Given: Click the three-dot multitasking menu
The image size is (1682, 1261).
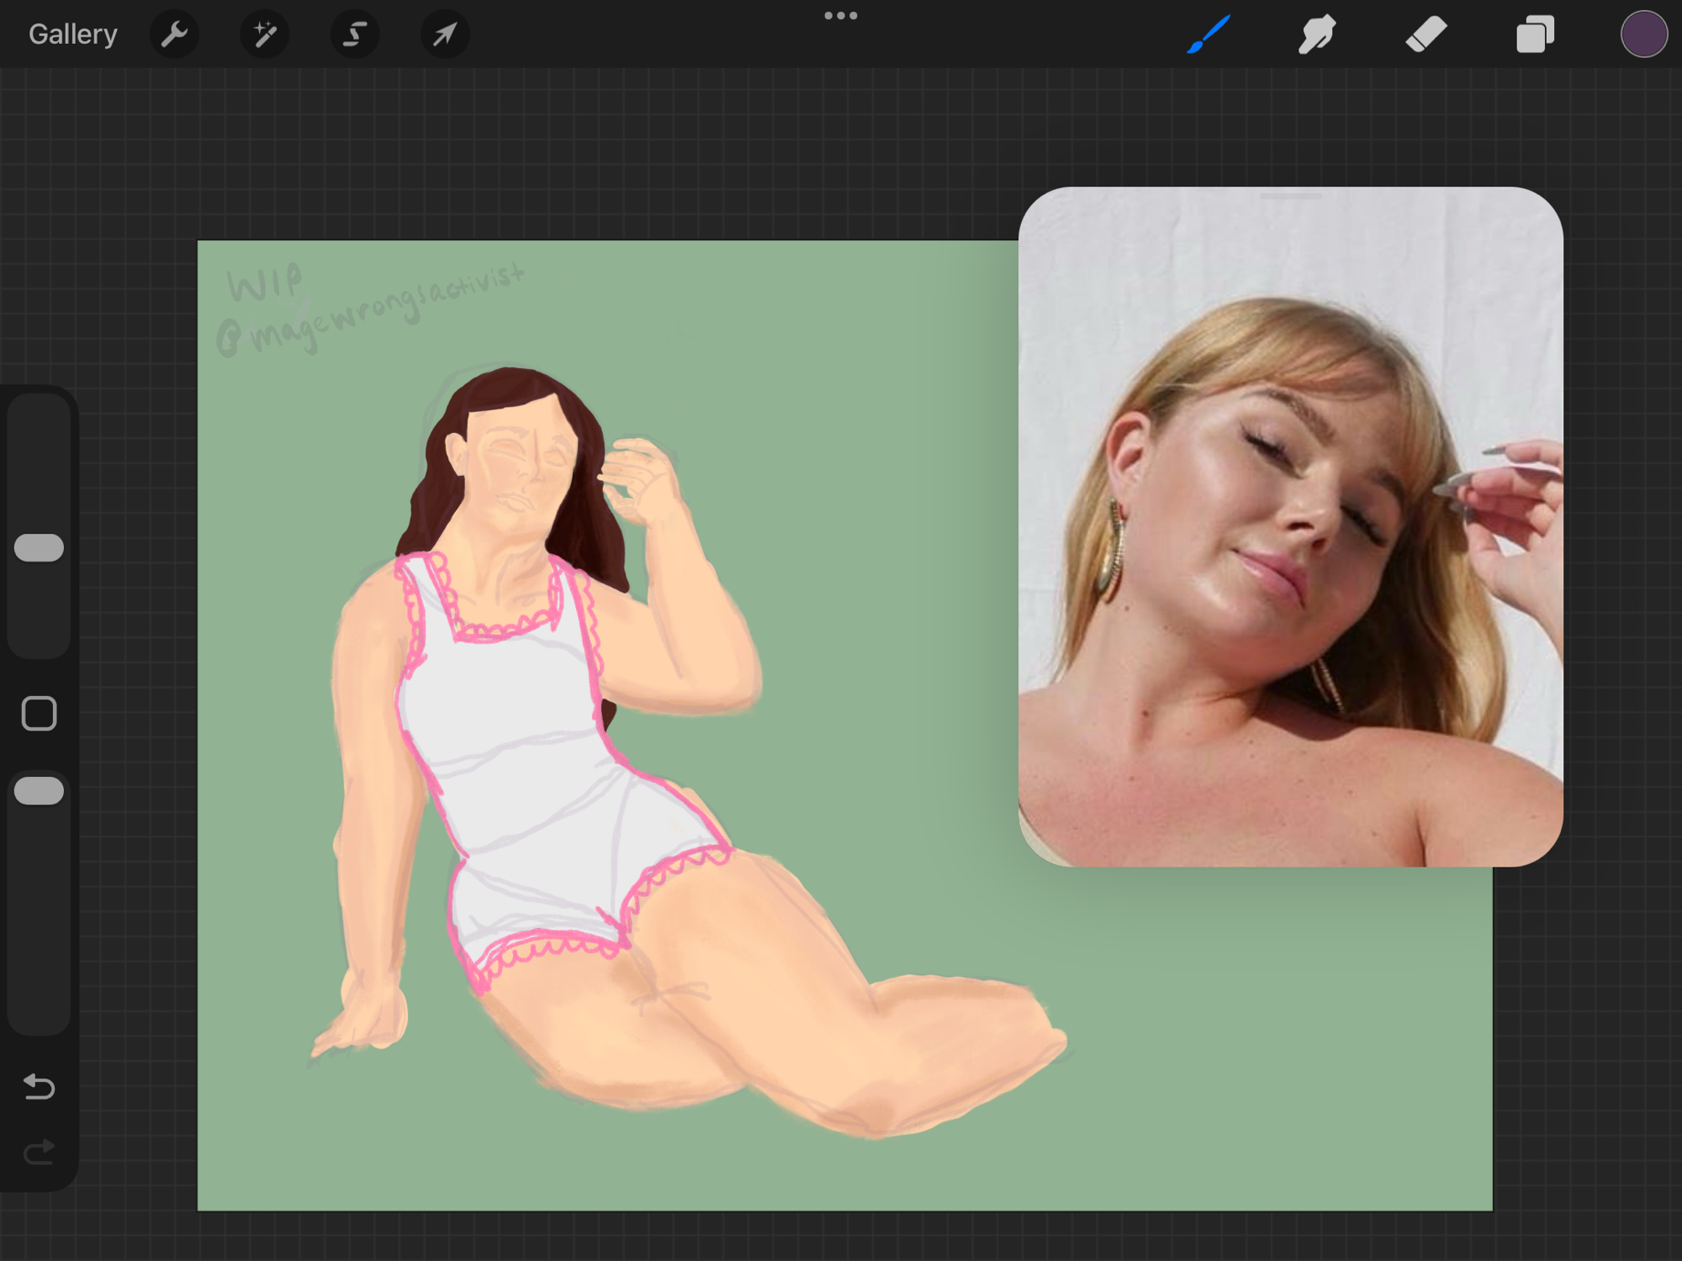Looking at the screenshot, I should tap(840, 16).
